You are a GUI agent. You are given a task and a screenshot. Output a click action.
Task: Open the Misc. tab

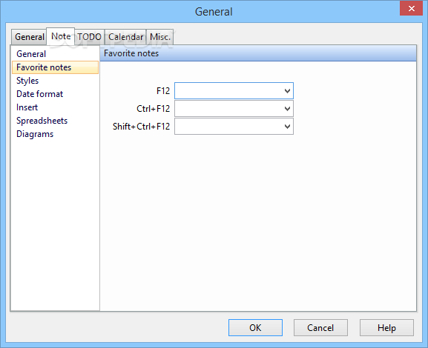pyautogui.click(x=160, y=37)
